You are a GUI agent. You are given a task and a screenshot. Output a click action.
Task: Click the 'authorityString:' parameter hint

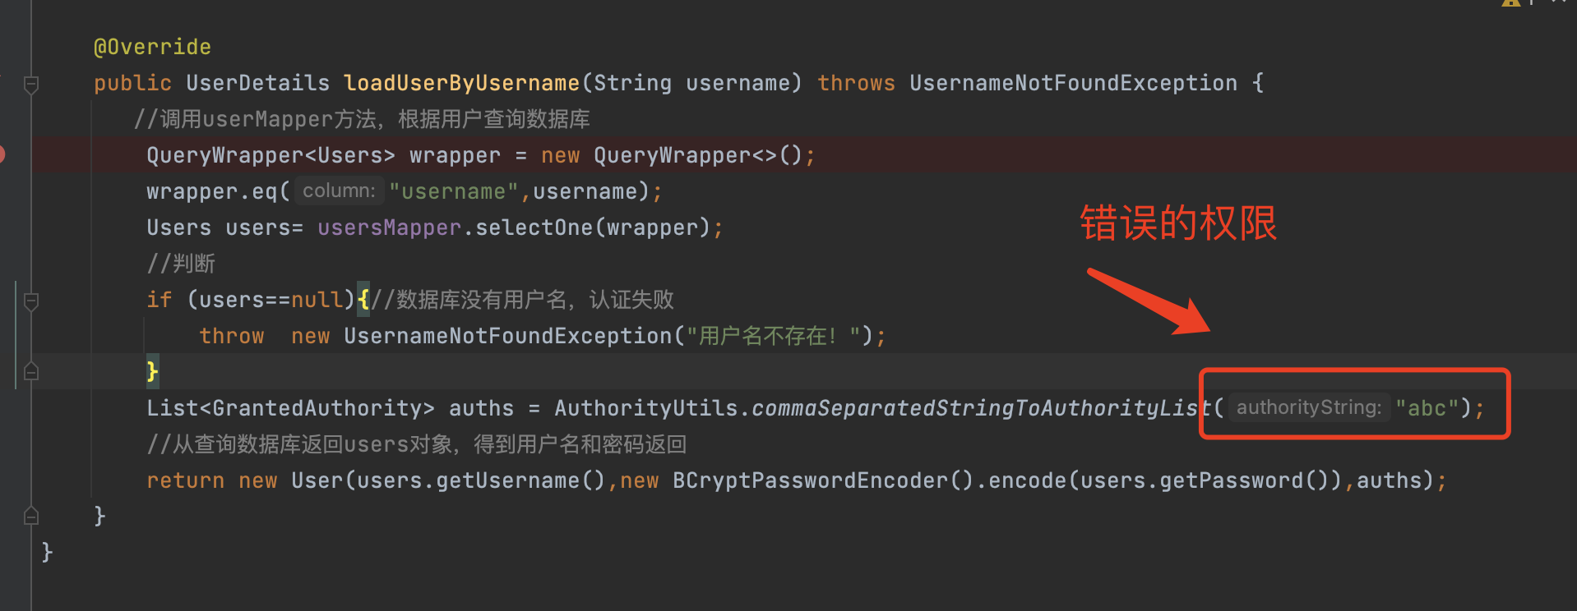[1308, 408]
